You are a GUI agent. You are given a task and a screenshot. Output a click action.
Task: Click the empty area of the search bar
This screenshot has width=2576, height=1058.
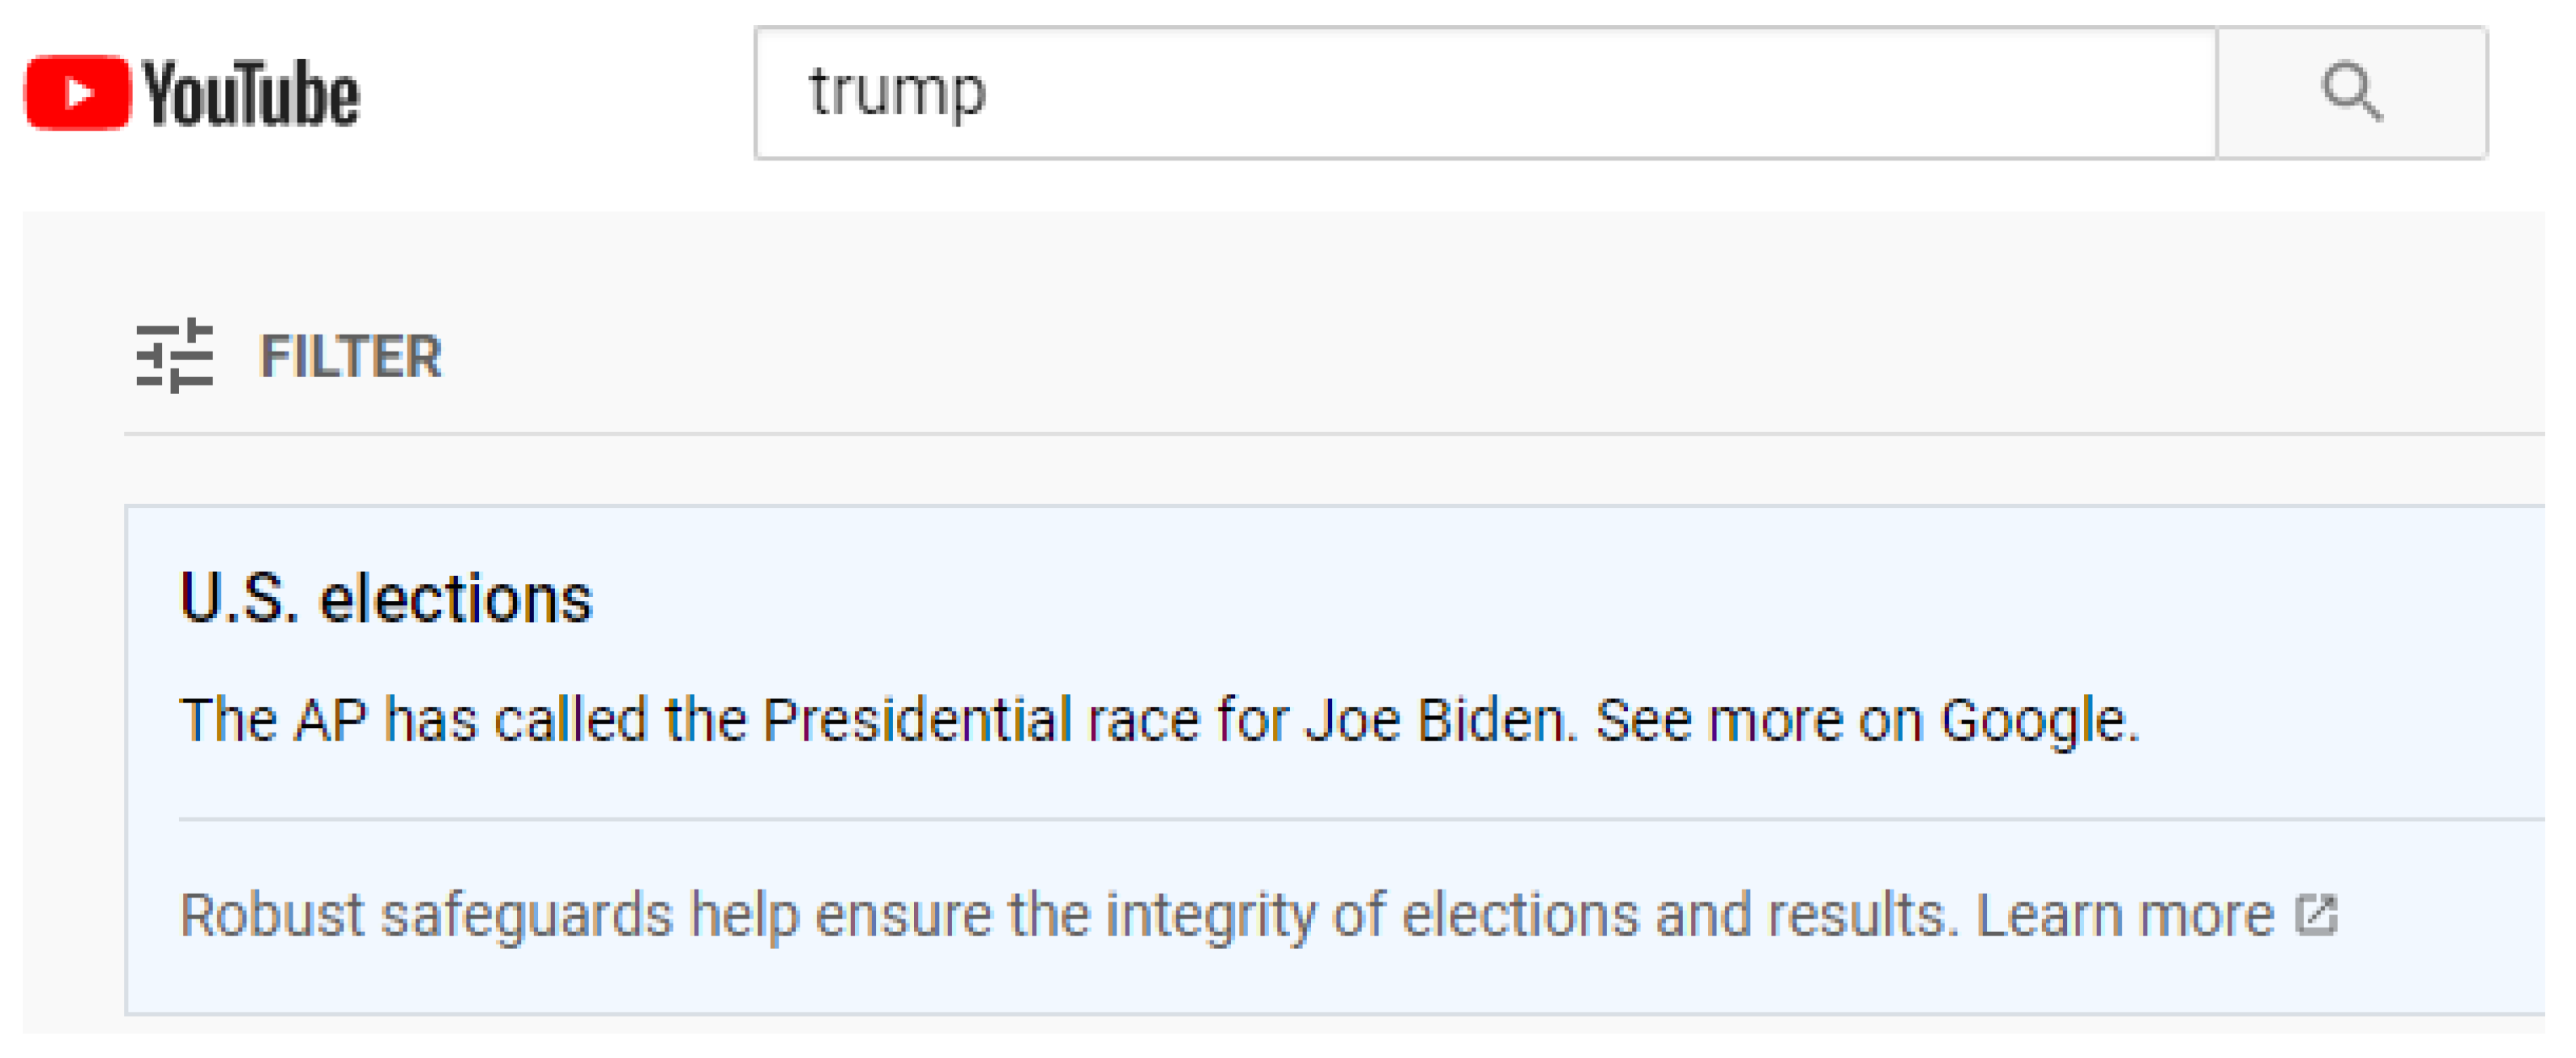(1600, 93)
